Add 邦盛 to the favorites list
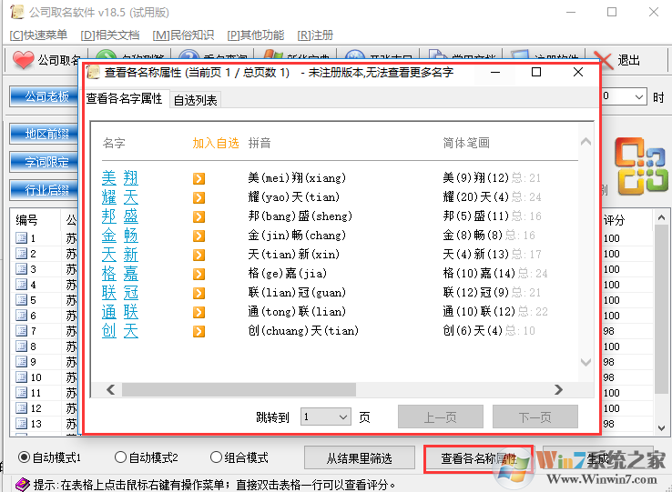672x492 pixels. (199, 216)
